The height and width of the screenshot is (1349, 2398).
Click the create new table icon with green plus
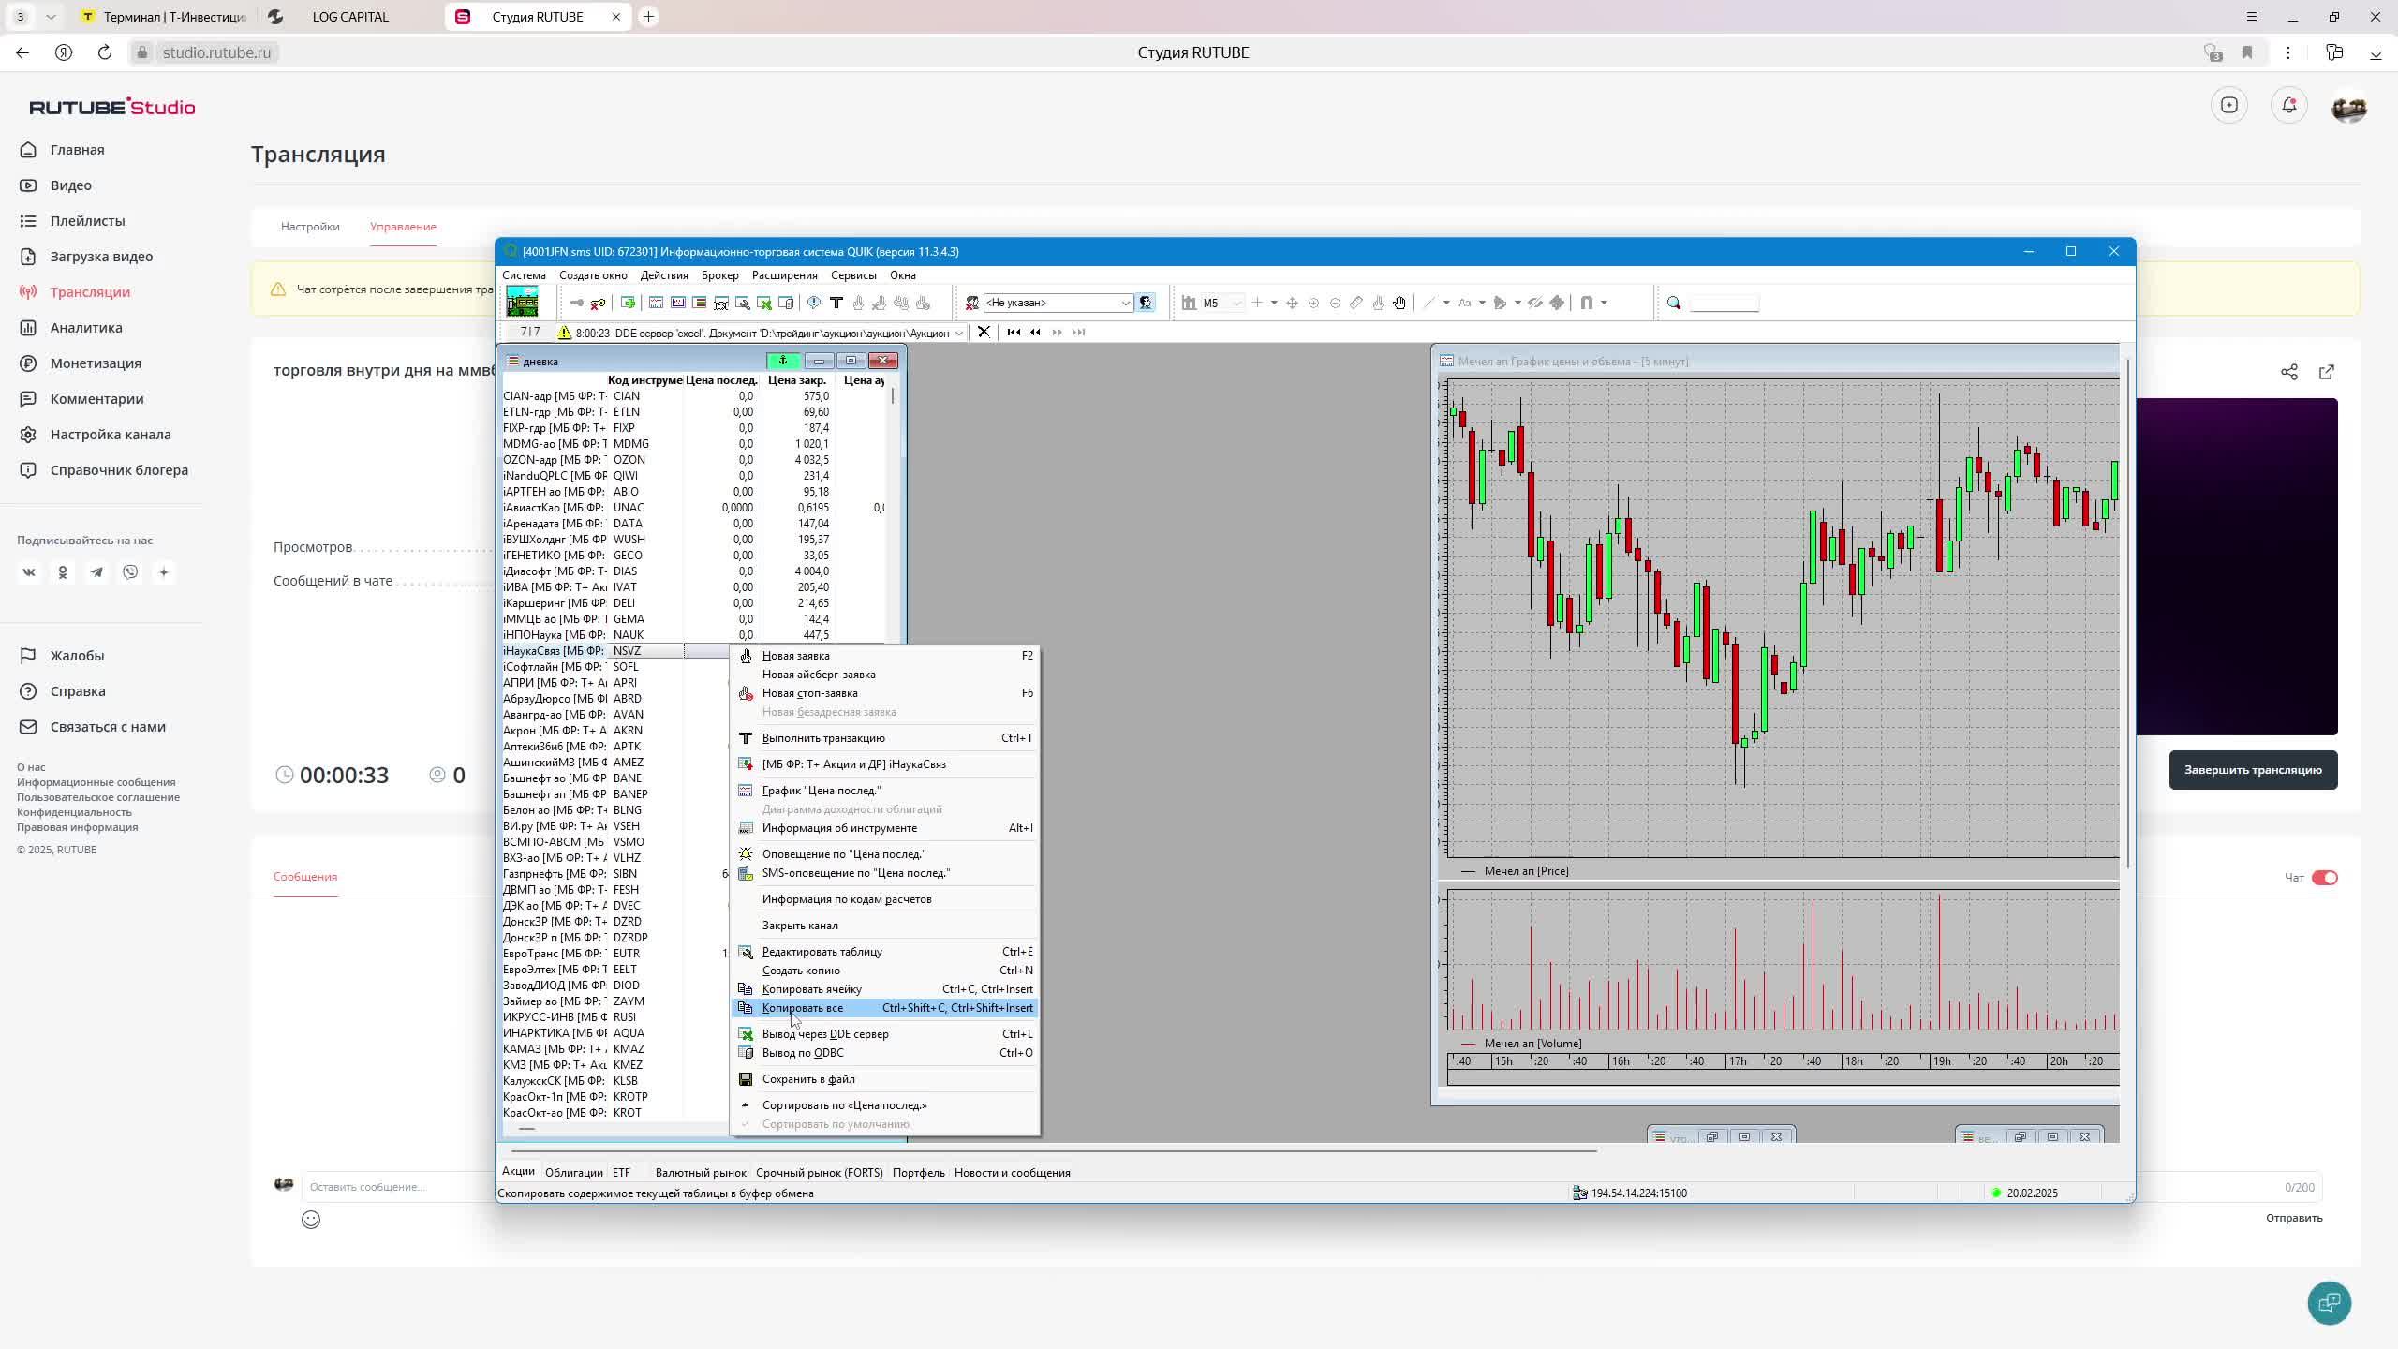coord(628,303)
